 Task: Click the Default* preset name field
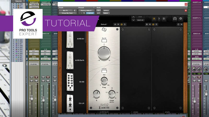click(x=104, y=24)
